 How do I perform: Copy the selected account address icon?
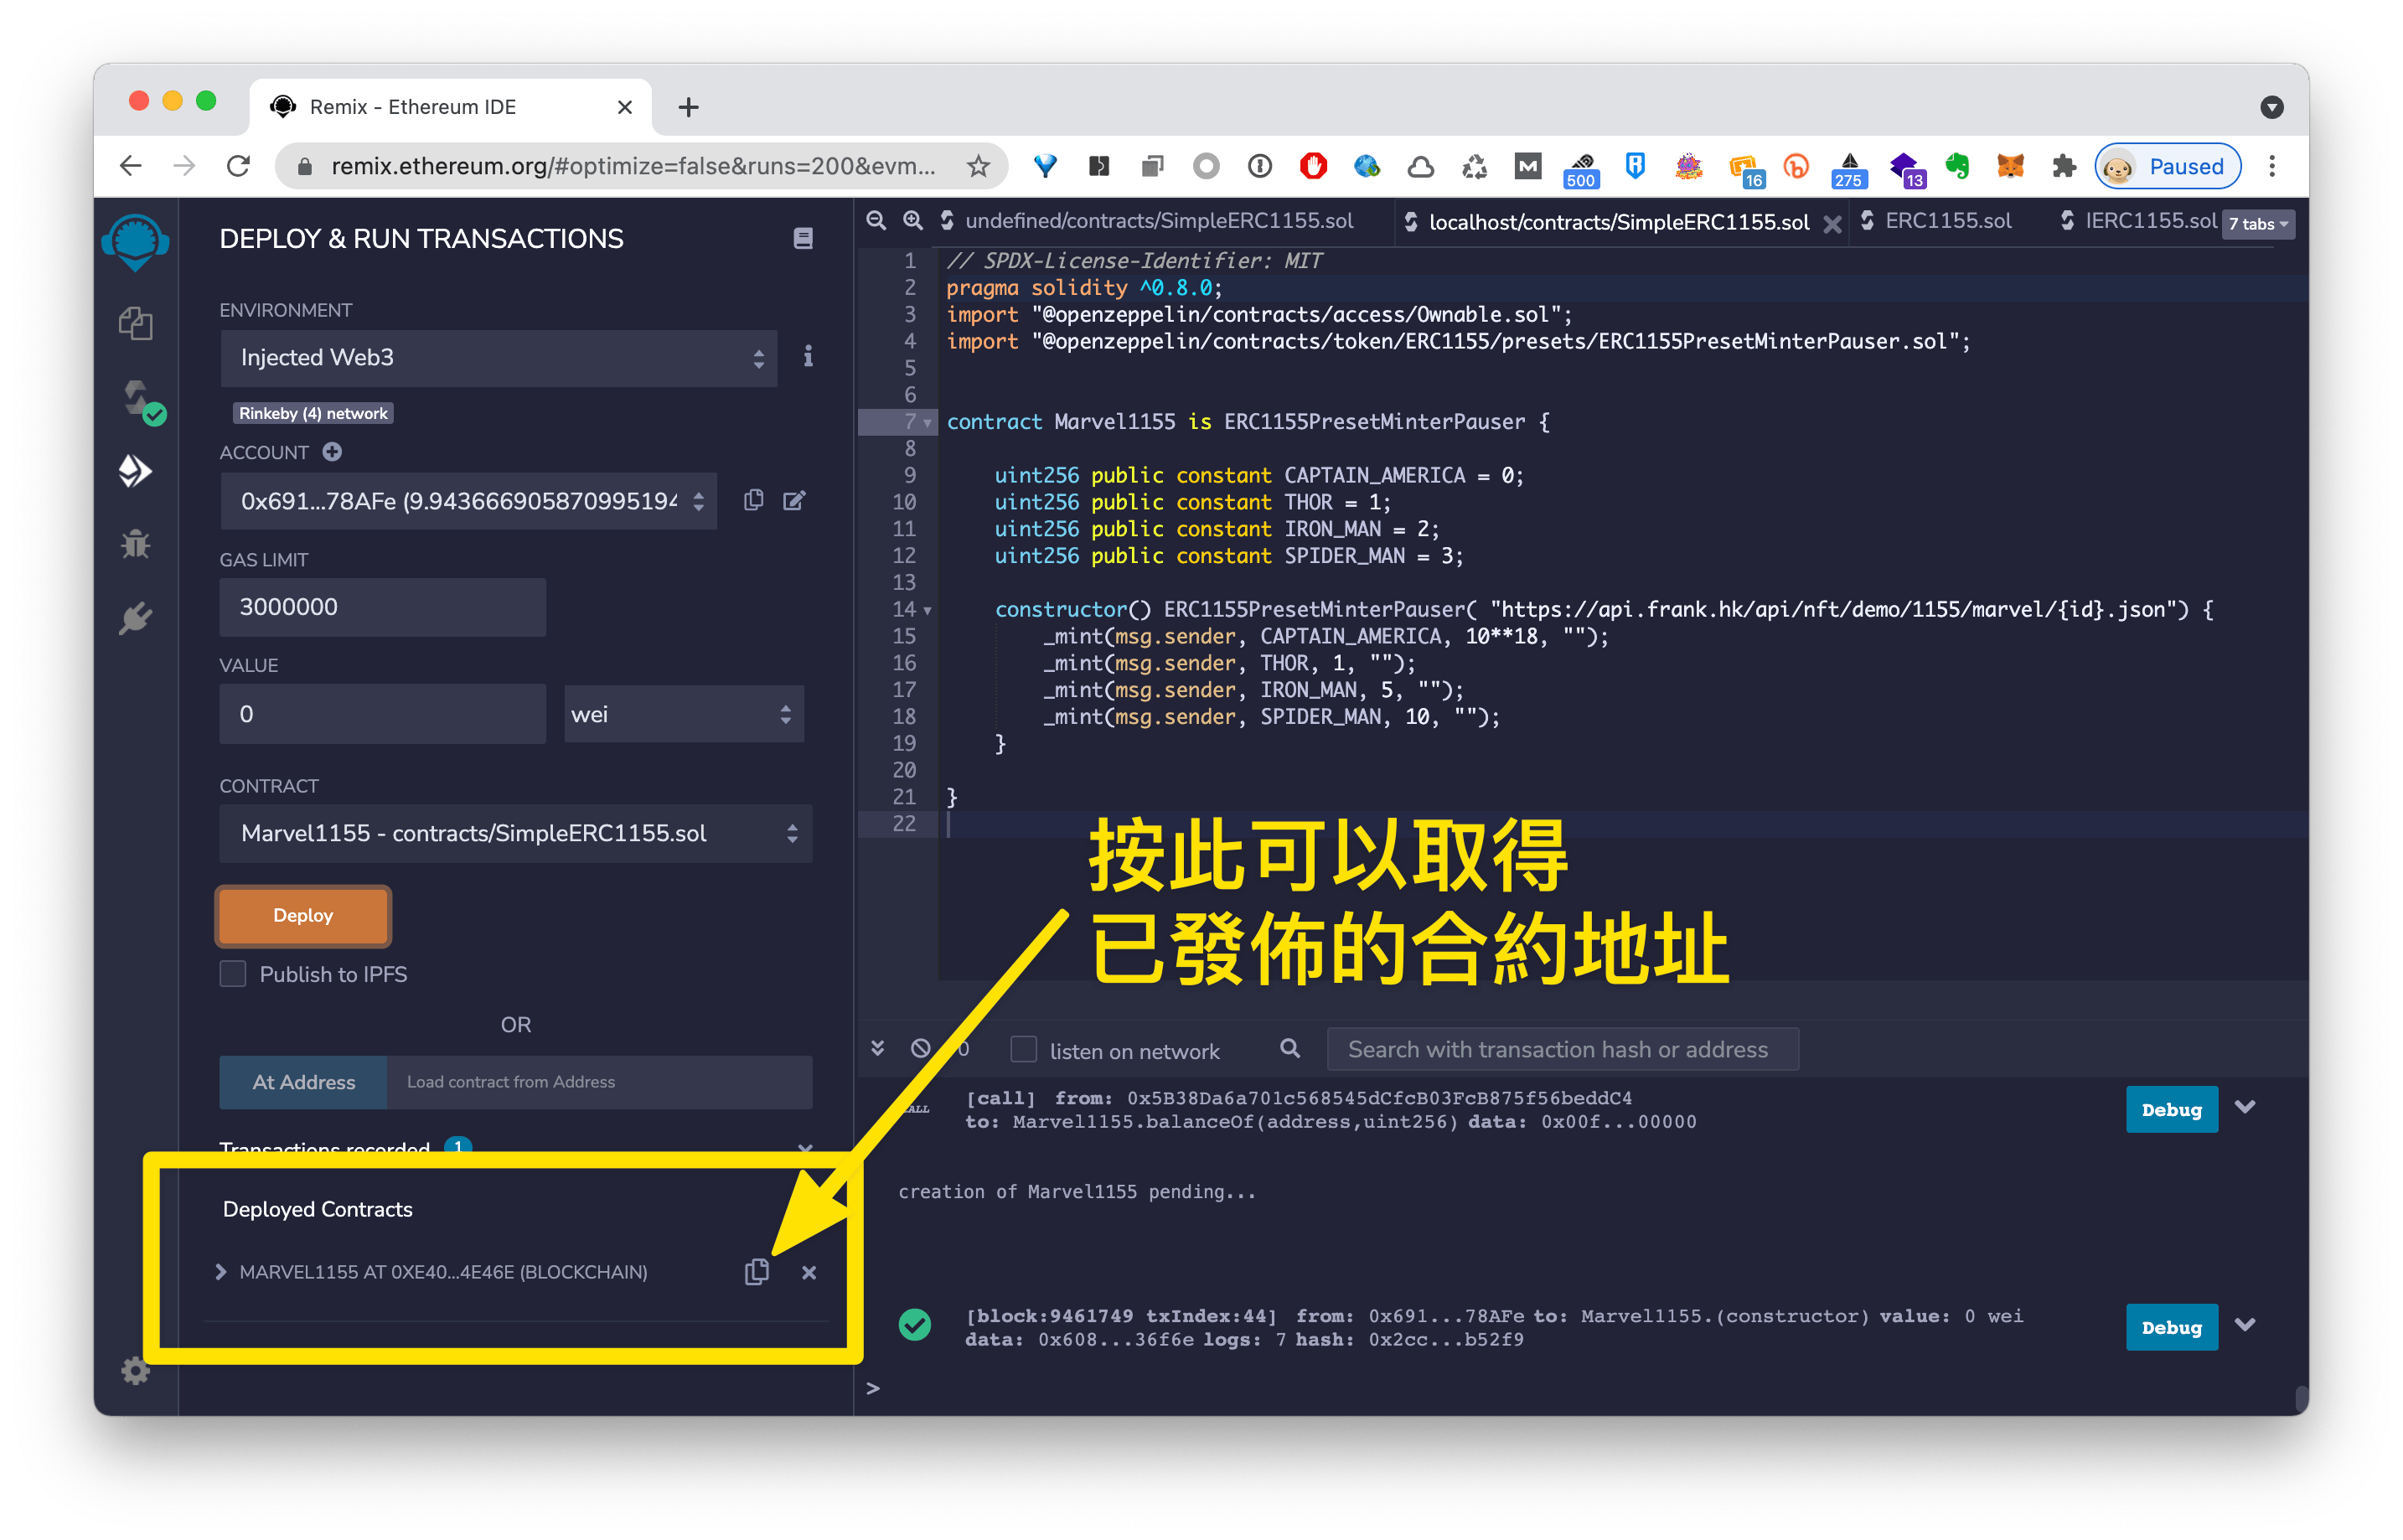pos(754,500)
